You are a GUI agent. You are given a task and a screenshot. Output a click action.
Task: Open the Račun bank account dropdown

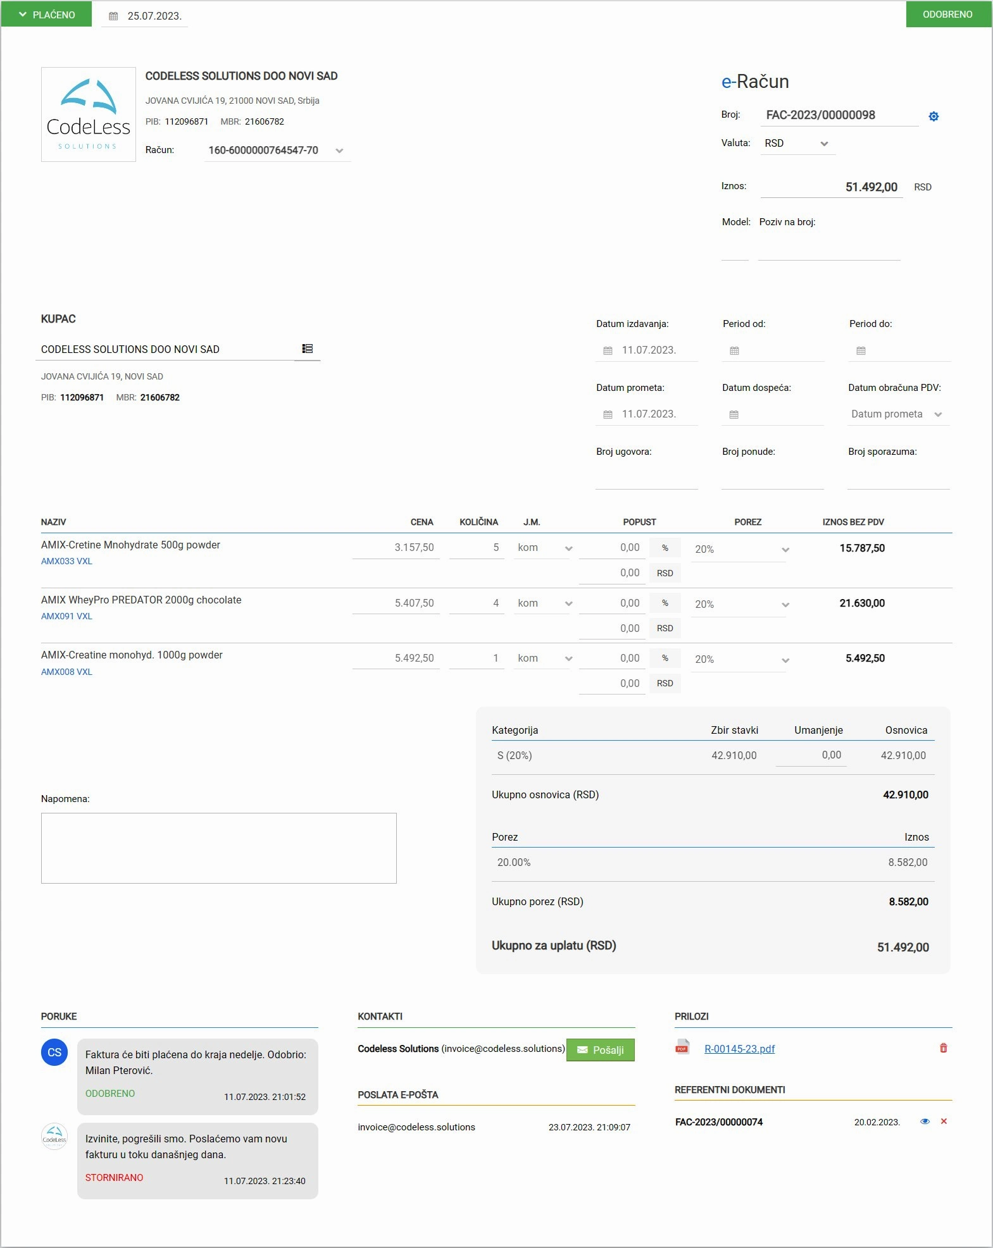point(277,151)
